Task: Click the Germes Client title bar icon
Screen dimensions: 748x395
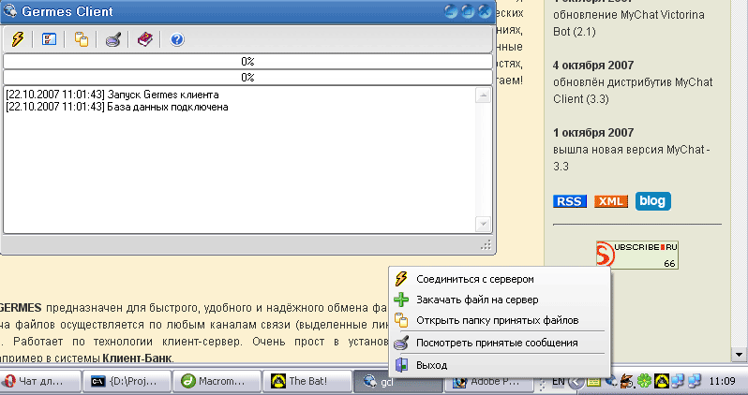Action: pyautogui.click(x=9, y=10)
